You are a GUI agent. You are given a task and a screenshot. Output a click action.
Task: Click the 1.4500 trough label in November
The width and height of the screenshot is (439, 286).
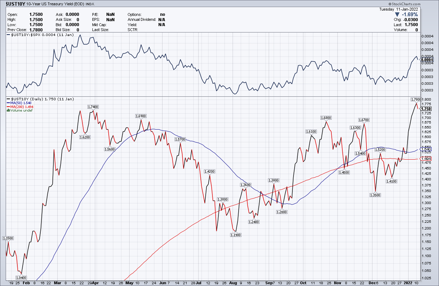pos(344,172)
